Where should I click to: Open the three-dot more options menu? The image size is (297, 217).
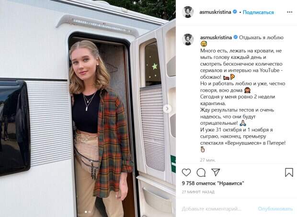coord(289,12)
